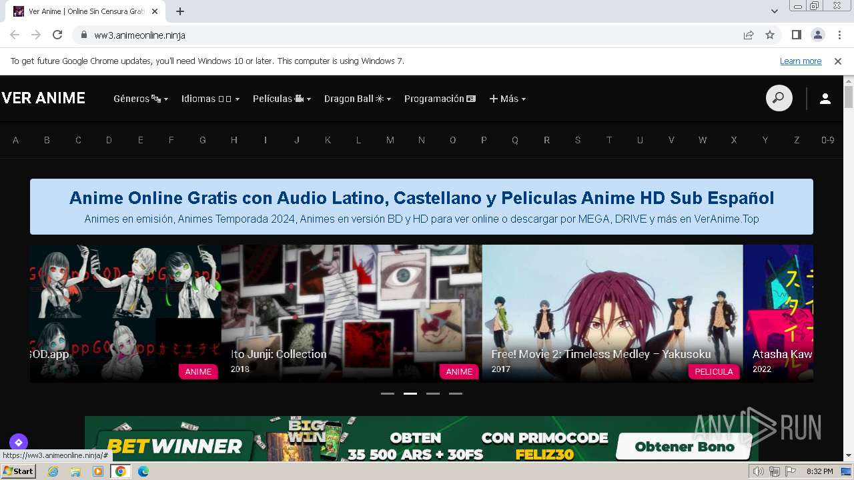
Task: Go back with browser back arrow
Action: 15,35
